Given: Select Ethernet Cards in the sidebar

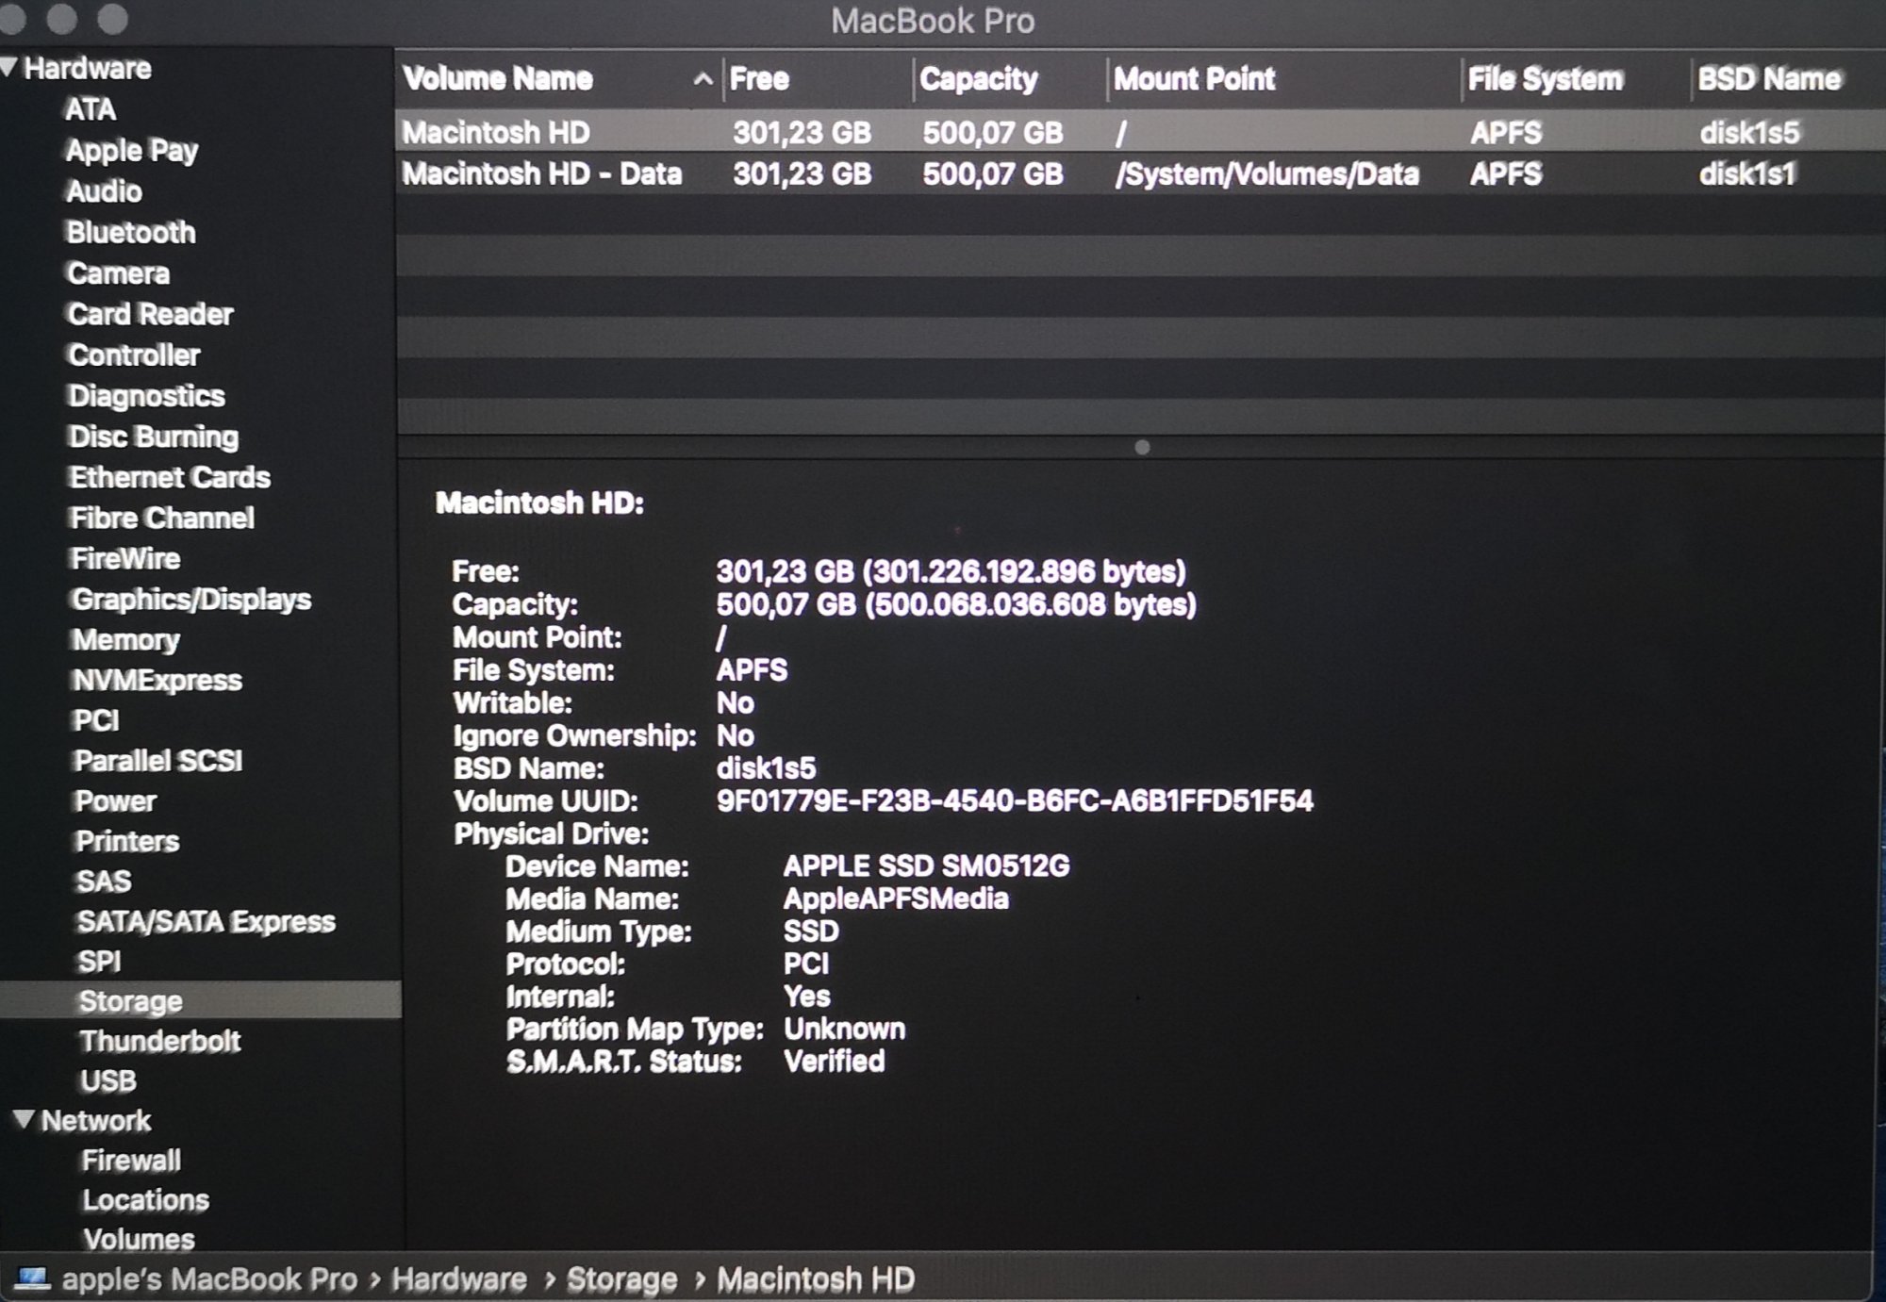Looking at the screenshot, I should 170,477.
